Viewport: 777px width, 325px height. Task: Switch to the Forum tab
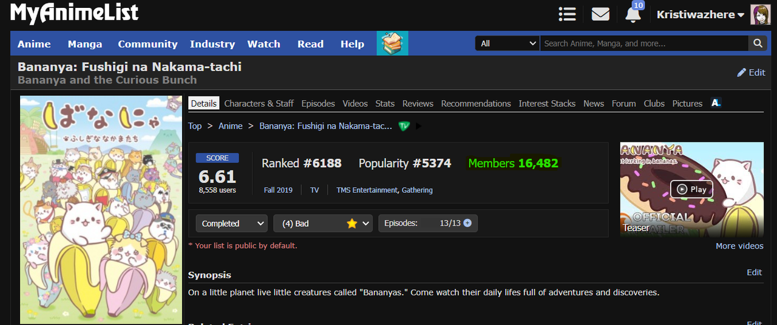624,104
